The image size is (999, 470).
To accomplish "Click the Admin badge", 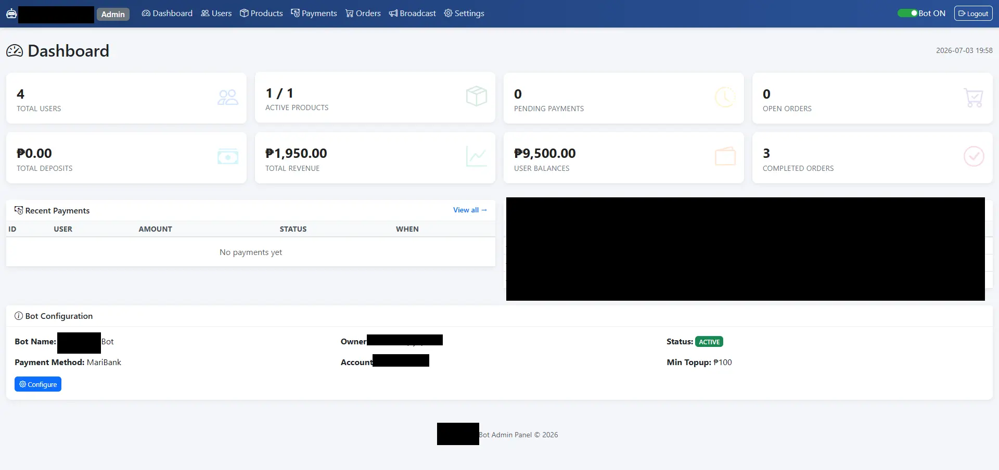I will click(113, 14).
